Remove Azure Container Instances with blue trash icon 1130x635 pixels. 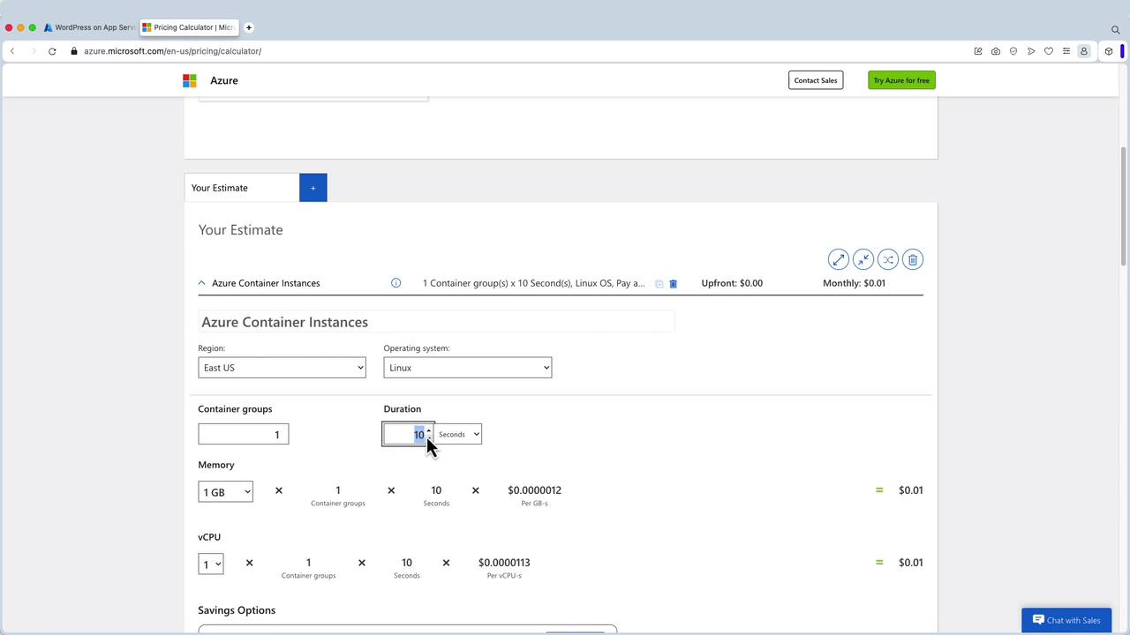(x=673, y=284)
